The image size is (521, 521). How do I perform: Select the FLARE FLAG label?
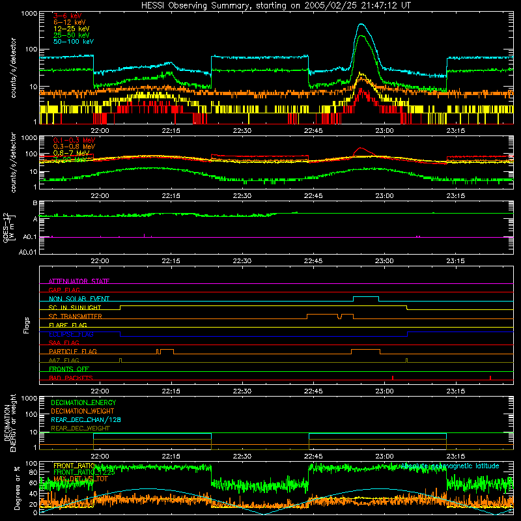(68, 325)
